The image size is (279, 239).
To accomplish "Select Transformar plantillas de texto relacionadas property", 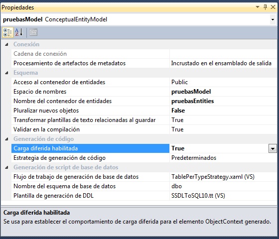I will pyautogui.click(x=90, y=120).
